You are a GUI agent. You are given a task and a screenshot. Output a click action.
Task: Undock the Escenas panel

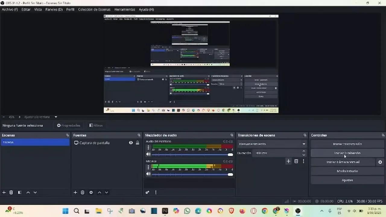[67, 135]
